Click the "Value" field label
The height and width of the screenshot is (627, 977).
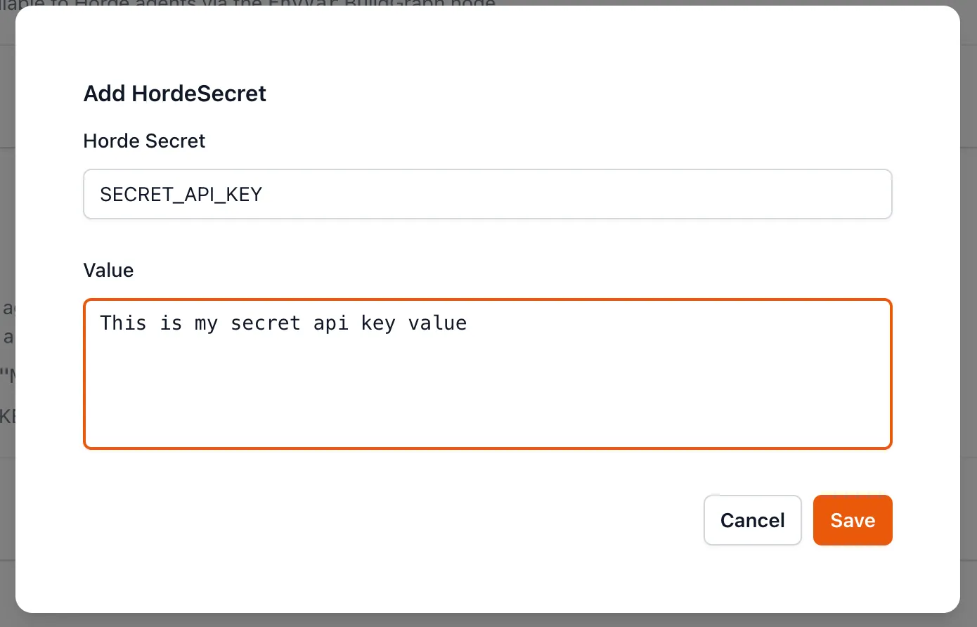coord(108,270)
